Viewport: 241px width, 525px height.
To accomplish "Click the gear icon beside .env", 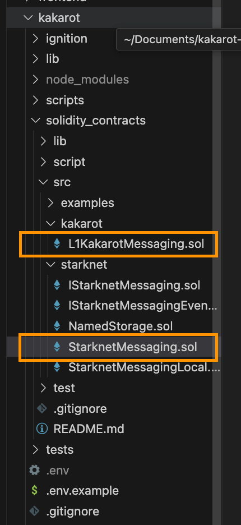I will point(34,470).
